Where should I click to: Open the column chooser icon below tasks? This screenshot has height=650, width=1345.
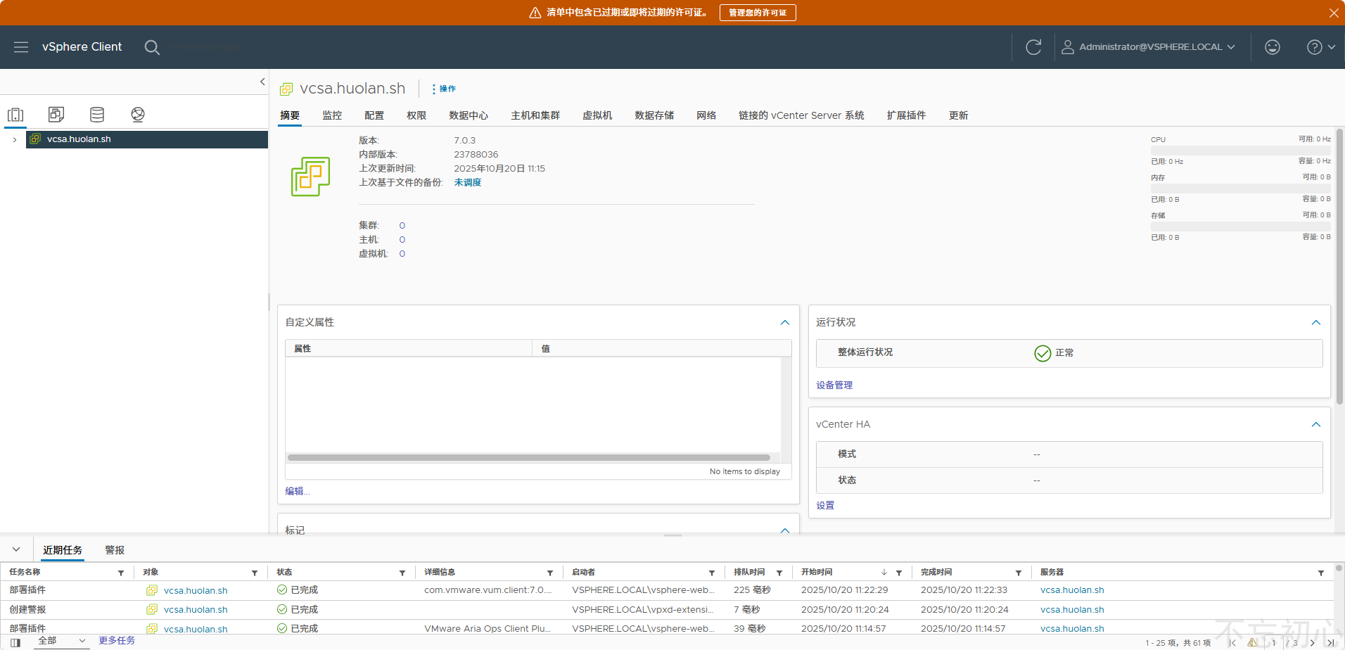15,642
